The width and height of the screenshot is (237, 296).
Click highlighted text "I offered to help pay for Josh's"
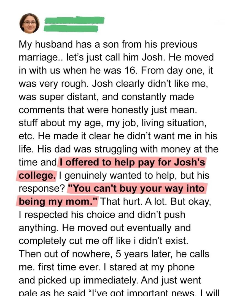pyautogui.click(x=131, y=162)
